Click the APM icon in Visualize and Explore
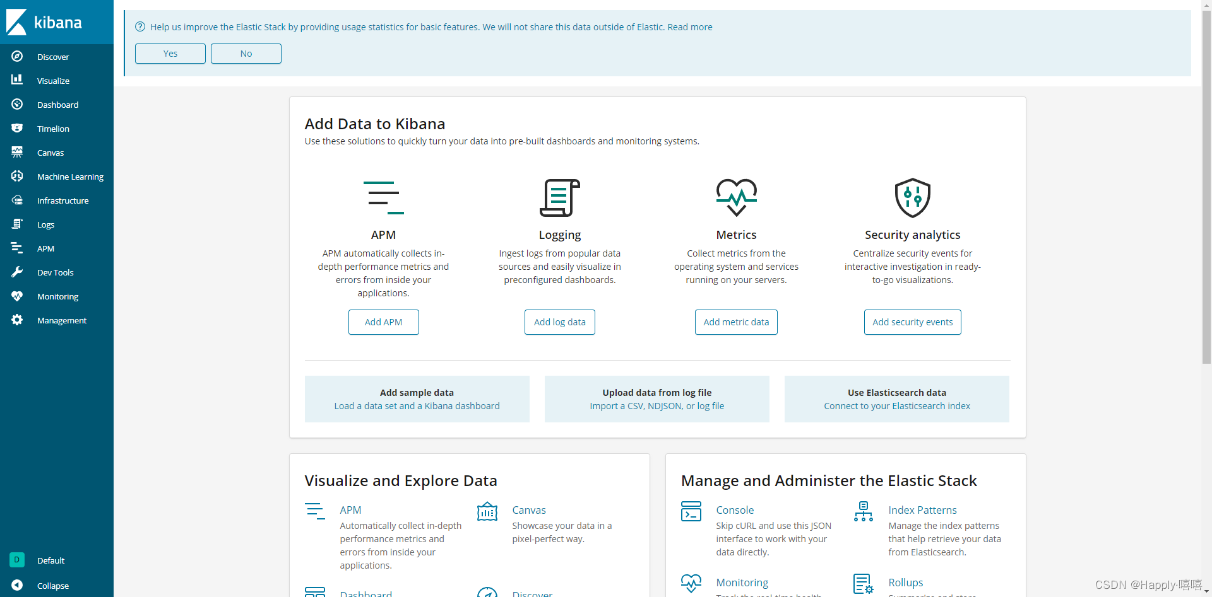This screenshot has height=597, width=1212. point(315,511)
